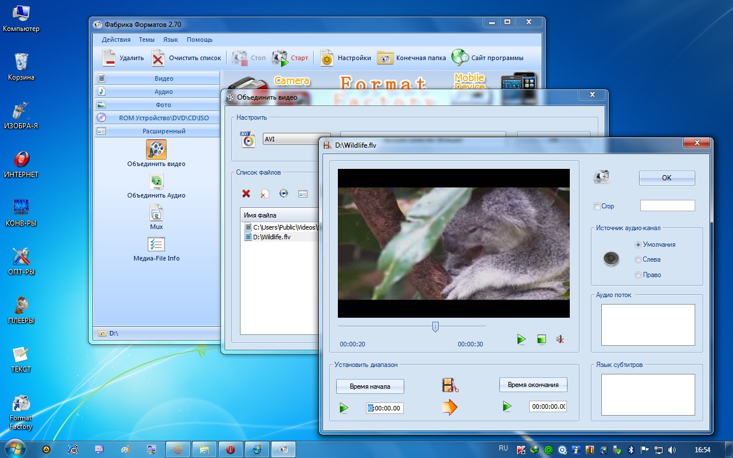Expand the Аудио category panel
The width and height of the screenshot is (733, 458).
(x=157, y=92)
